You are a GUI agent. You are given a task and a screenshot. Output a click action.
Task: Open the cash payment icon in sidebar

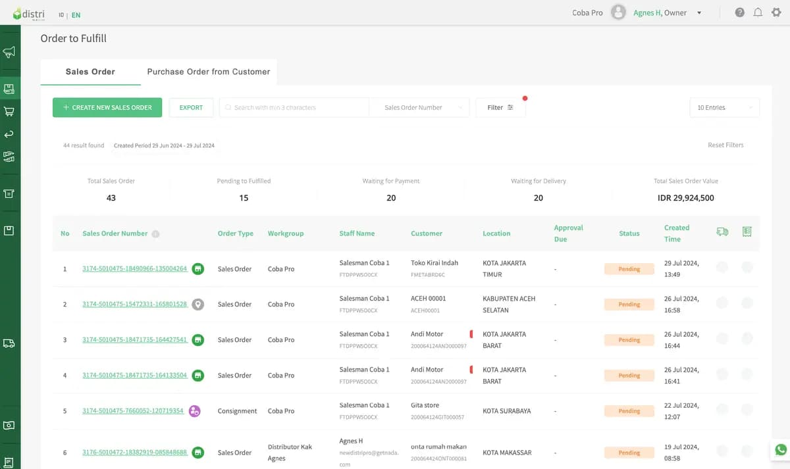tap(9, 426)
